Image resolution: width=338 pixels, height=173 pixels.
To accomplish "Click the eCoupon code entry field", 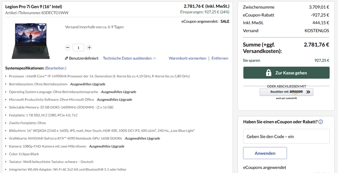I will click(286, 136).
